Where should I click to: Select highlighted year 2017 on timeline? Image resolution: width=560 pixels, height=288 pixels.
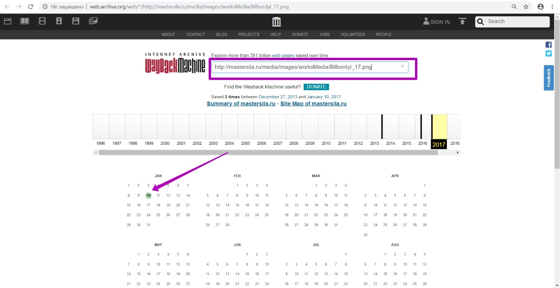click(439, 144)
